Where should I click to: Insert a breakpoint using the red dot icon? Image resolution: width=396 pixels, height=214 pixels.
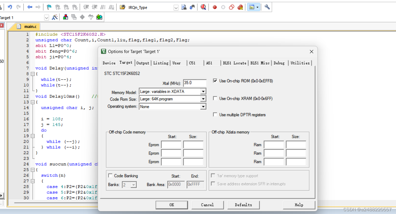click(215, 7)
